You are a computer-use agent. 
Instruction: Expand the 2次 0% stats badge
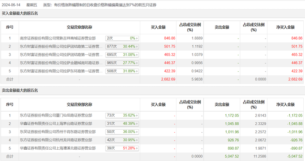click(122, 38)
